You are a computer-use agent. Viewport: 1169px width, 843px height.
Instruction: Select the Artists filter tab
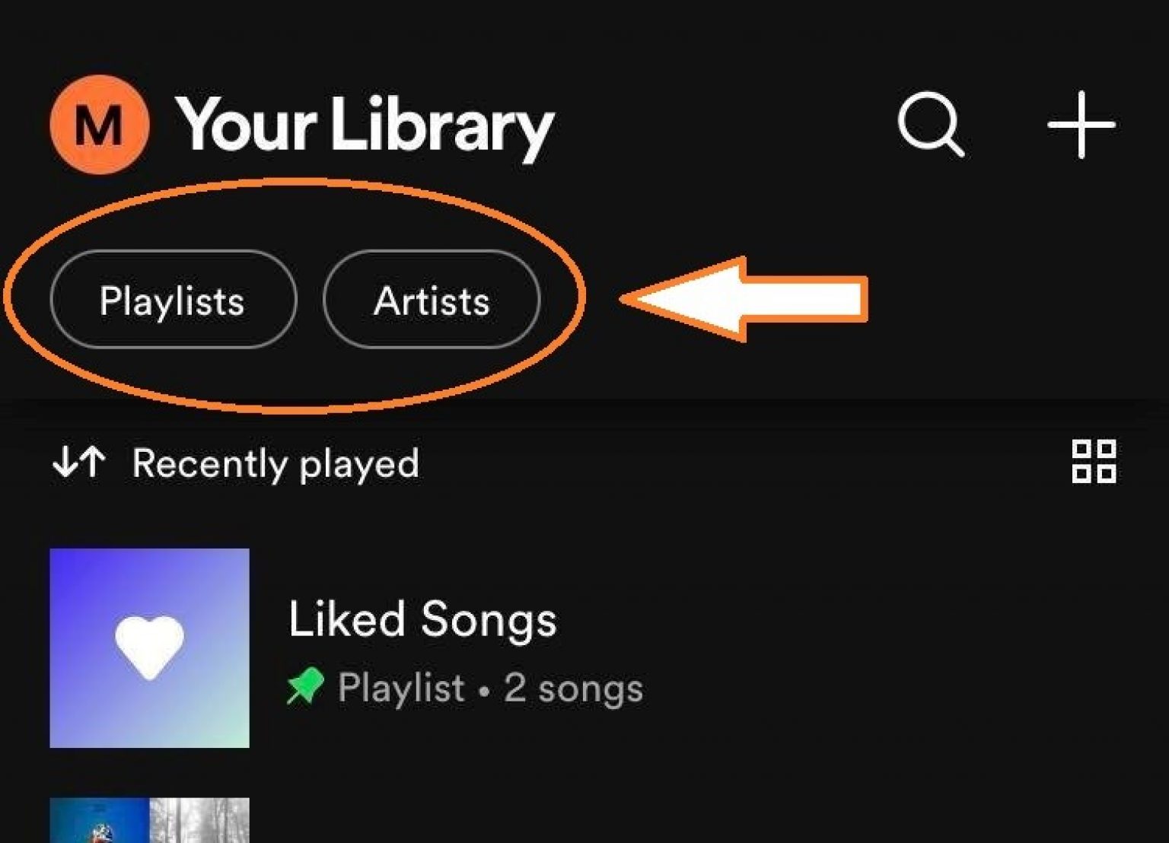[x=431, y=301]
